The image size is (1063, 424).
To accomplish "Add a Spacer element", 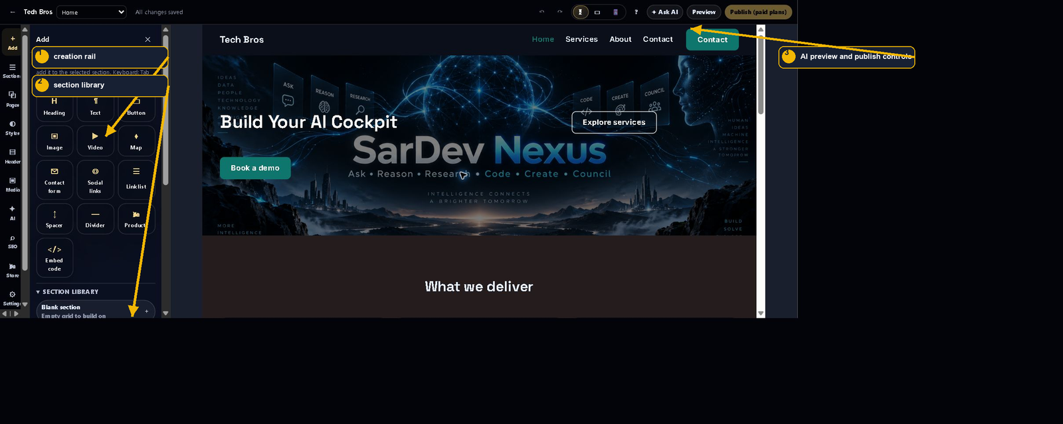I will (54, 219).
